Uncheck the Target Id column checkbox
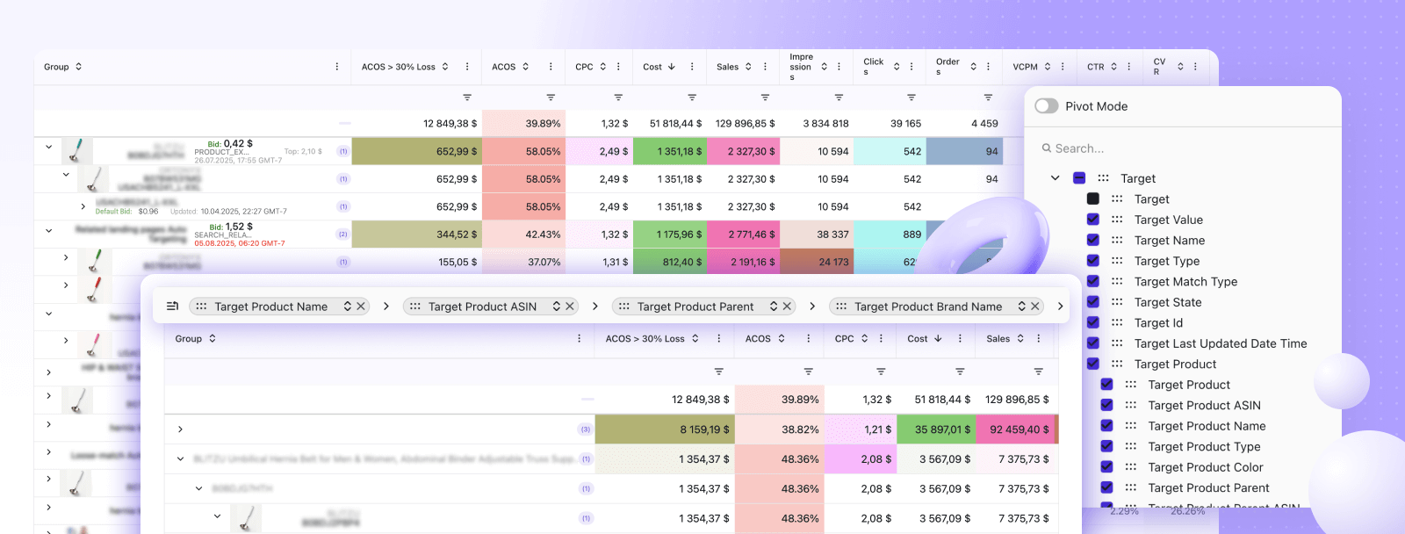The image size is (1405, 534). click(1093, 322)
